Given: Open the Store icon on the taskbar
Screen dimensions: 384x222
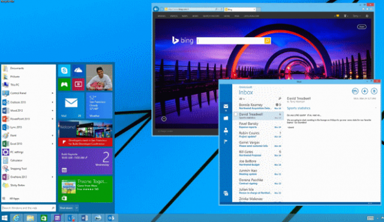Looking at the screenshot, I should 44,218.
